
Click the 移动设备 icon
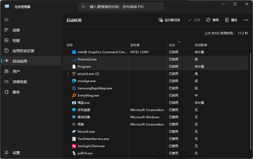pyautogui.click(x=74, y=117)
